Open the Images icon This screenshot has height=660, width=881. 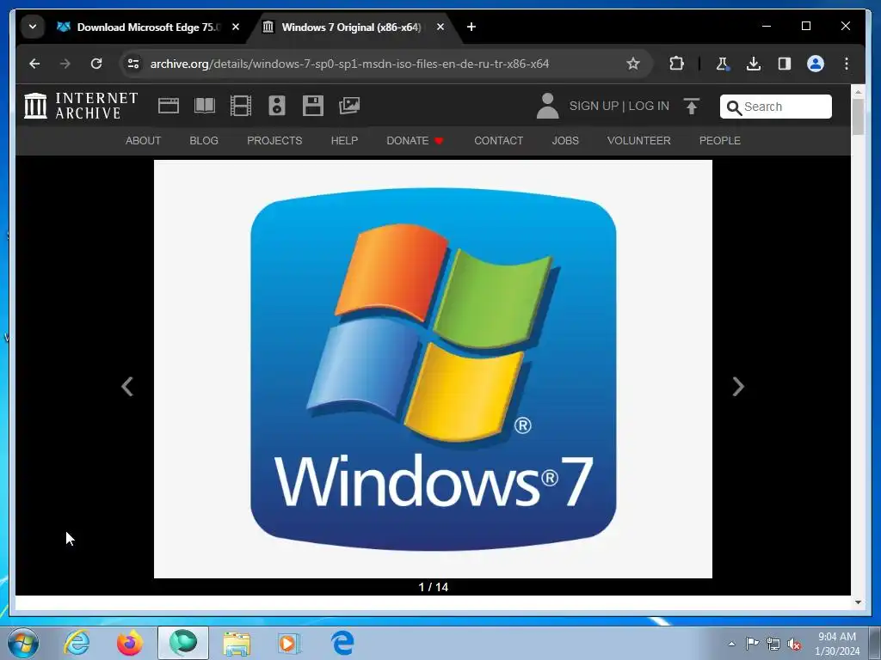coord(349,106)
